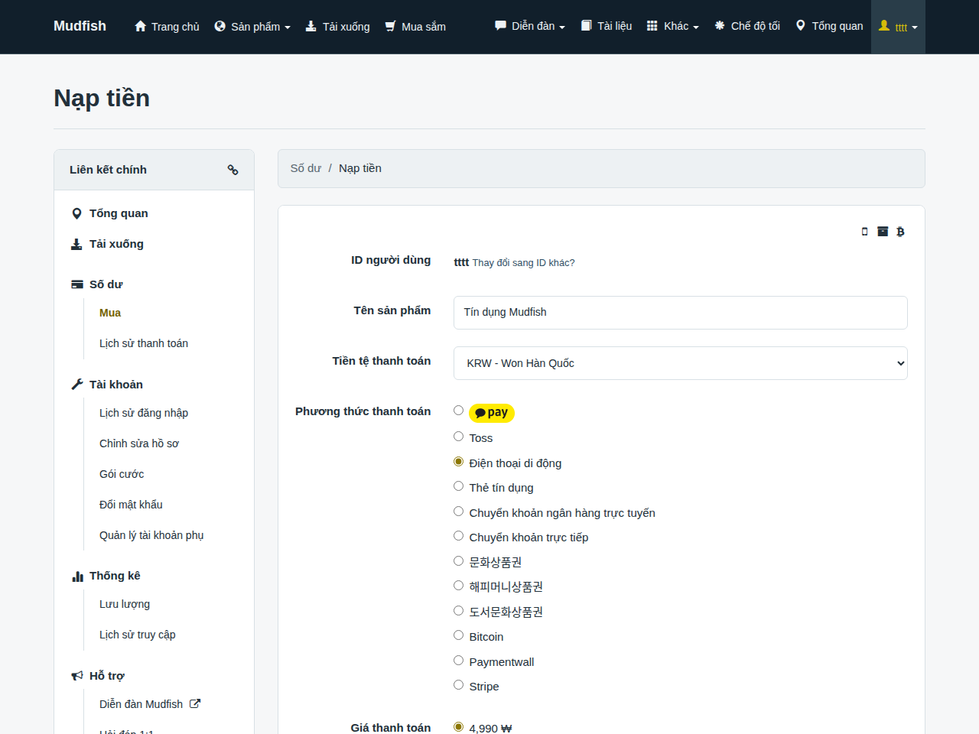The height and width of the screenshot is (734, 979).
Task: Open Lịch sử thanh toán in the sidebar
Action: click(144, 343)
